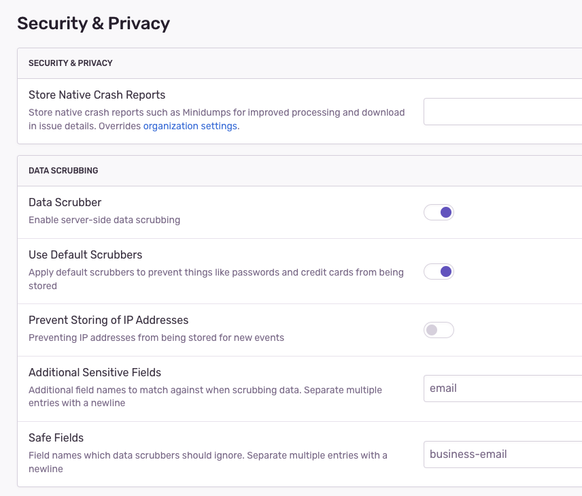This screenshot has width=582, height=496.
Task: Open the organization settings link
Action: 190,126
